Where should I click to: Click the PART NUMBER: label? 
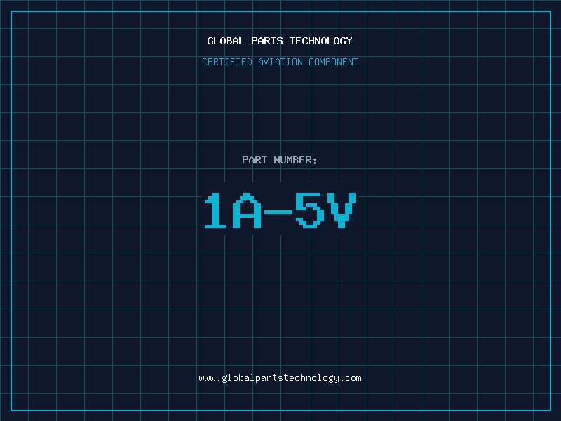click(x=280, y=160)
